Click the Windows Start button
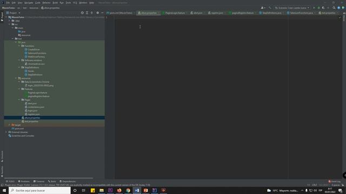 4,190
